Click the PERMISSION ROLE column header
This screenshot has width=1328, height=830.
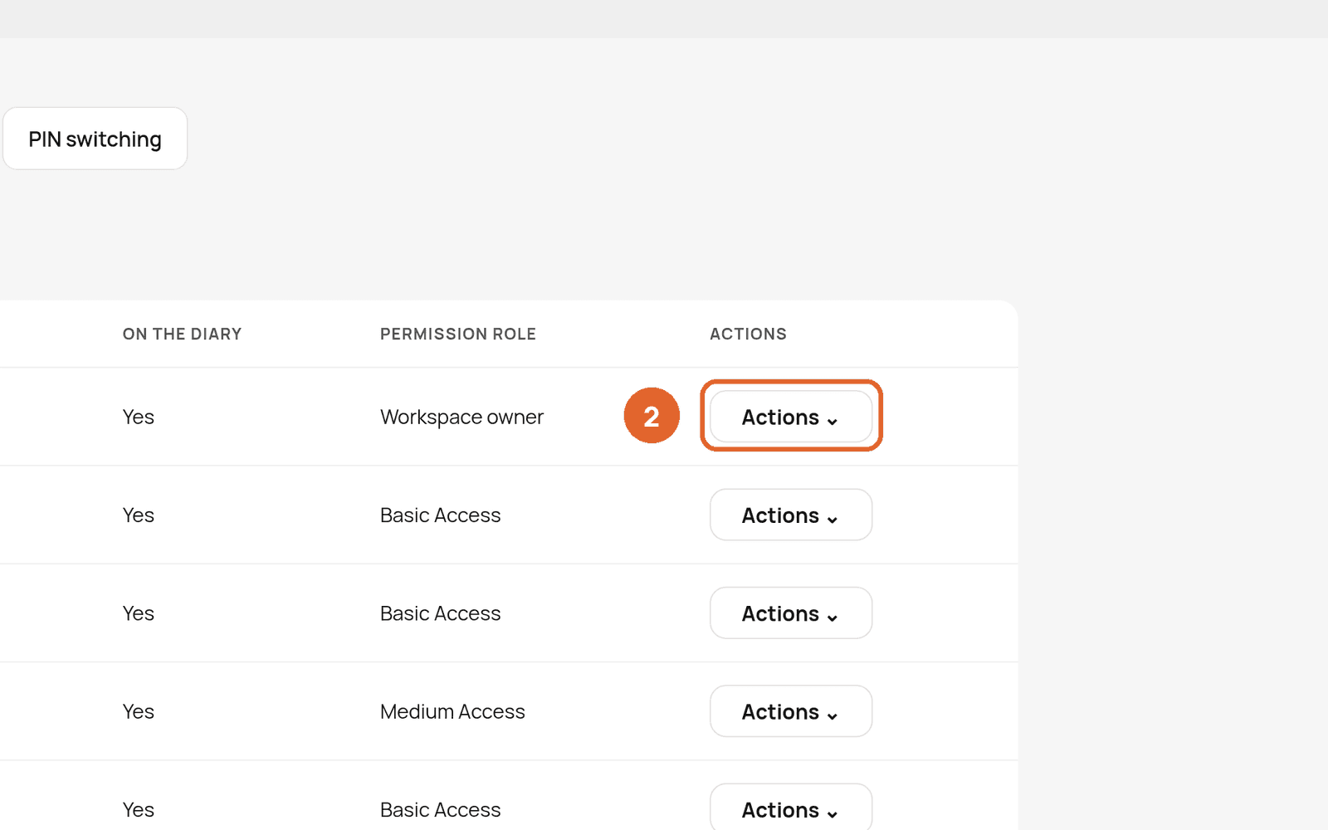(x=458, y=334)
